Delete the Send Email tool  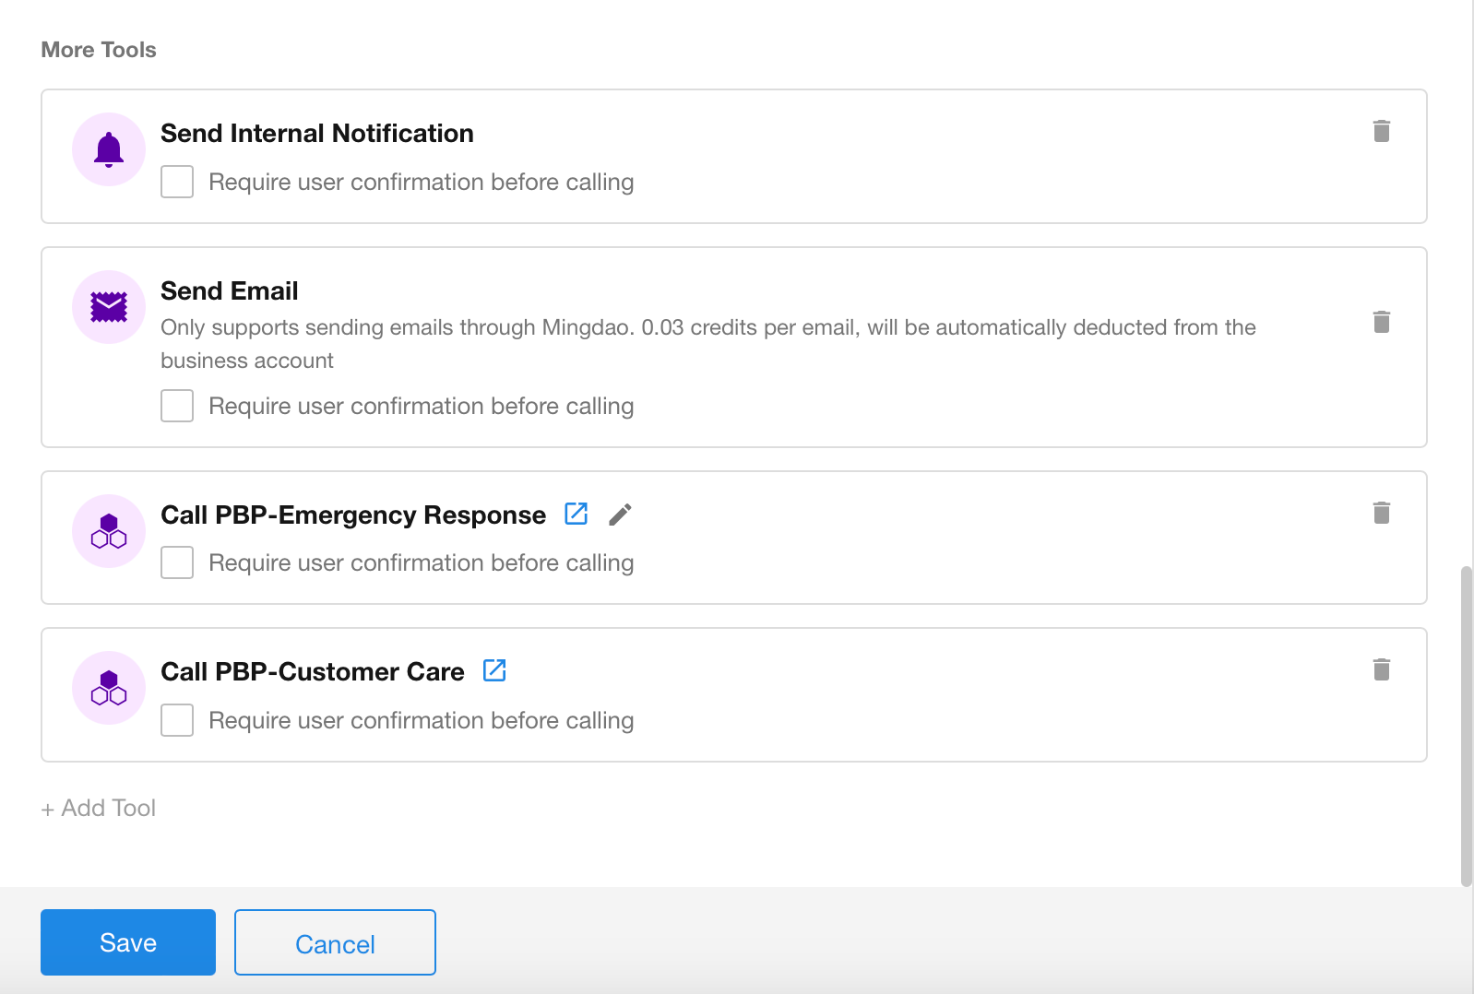(1381, 323)
